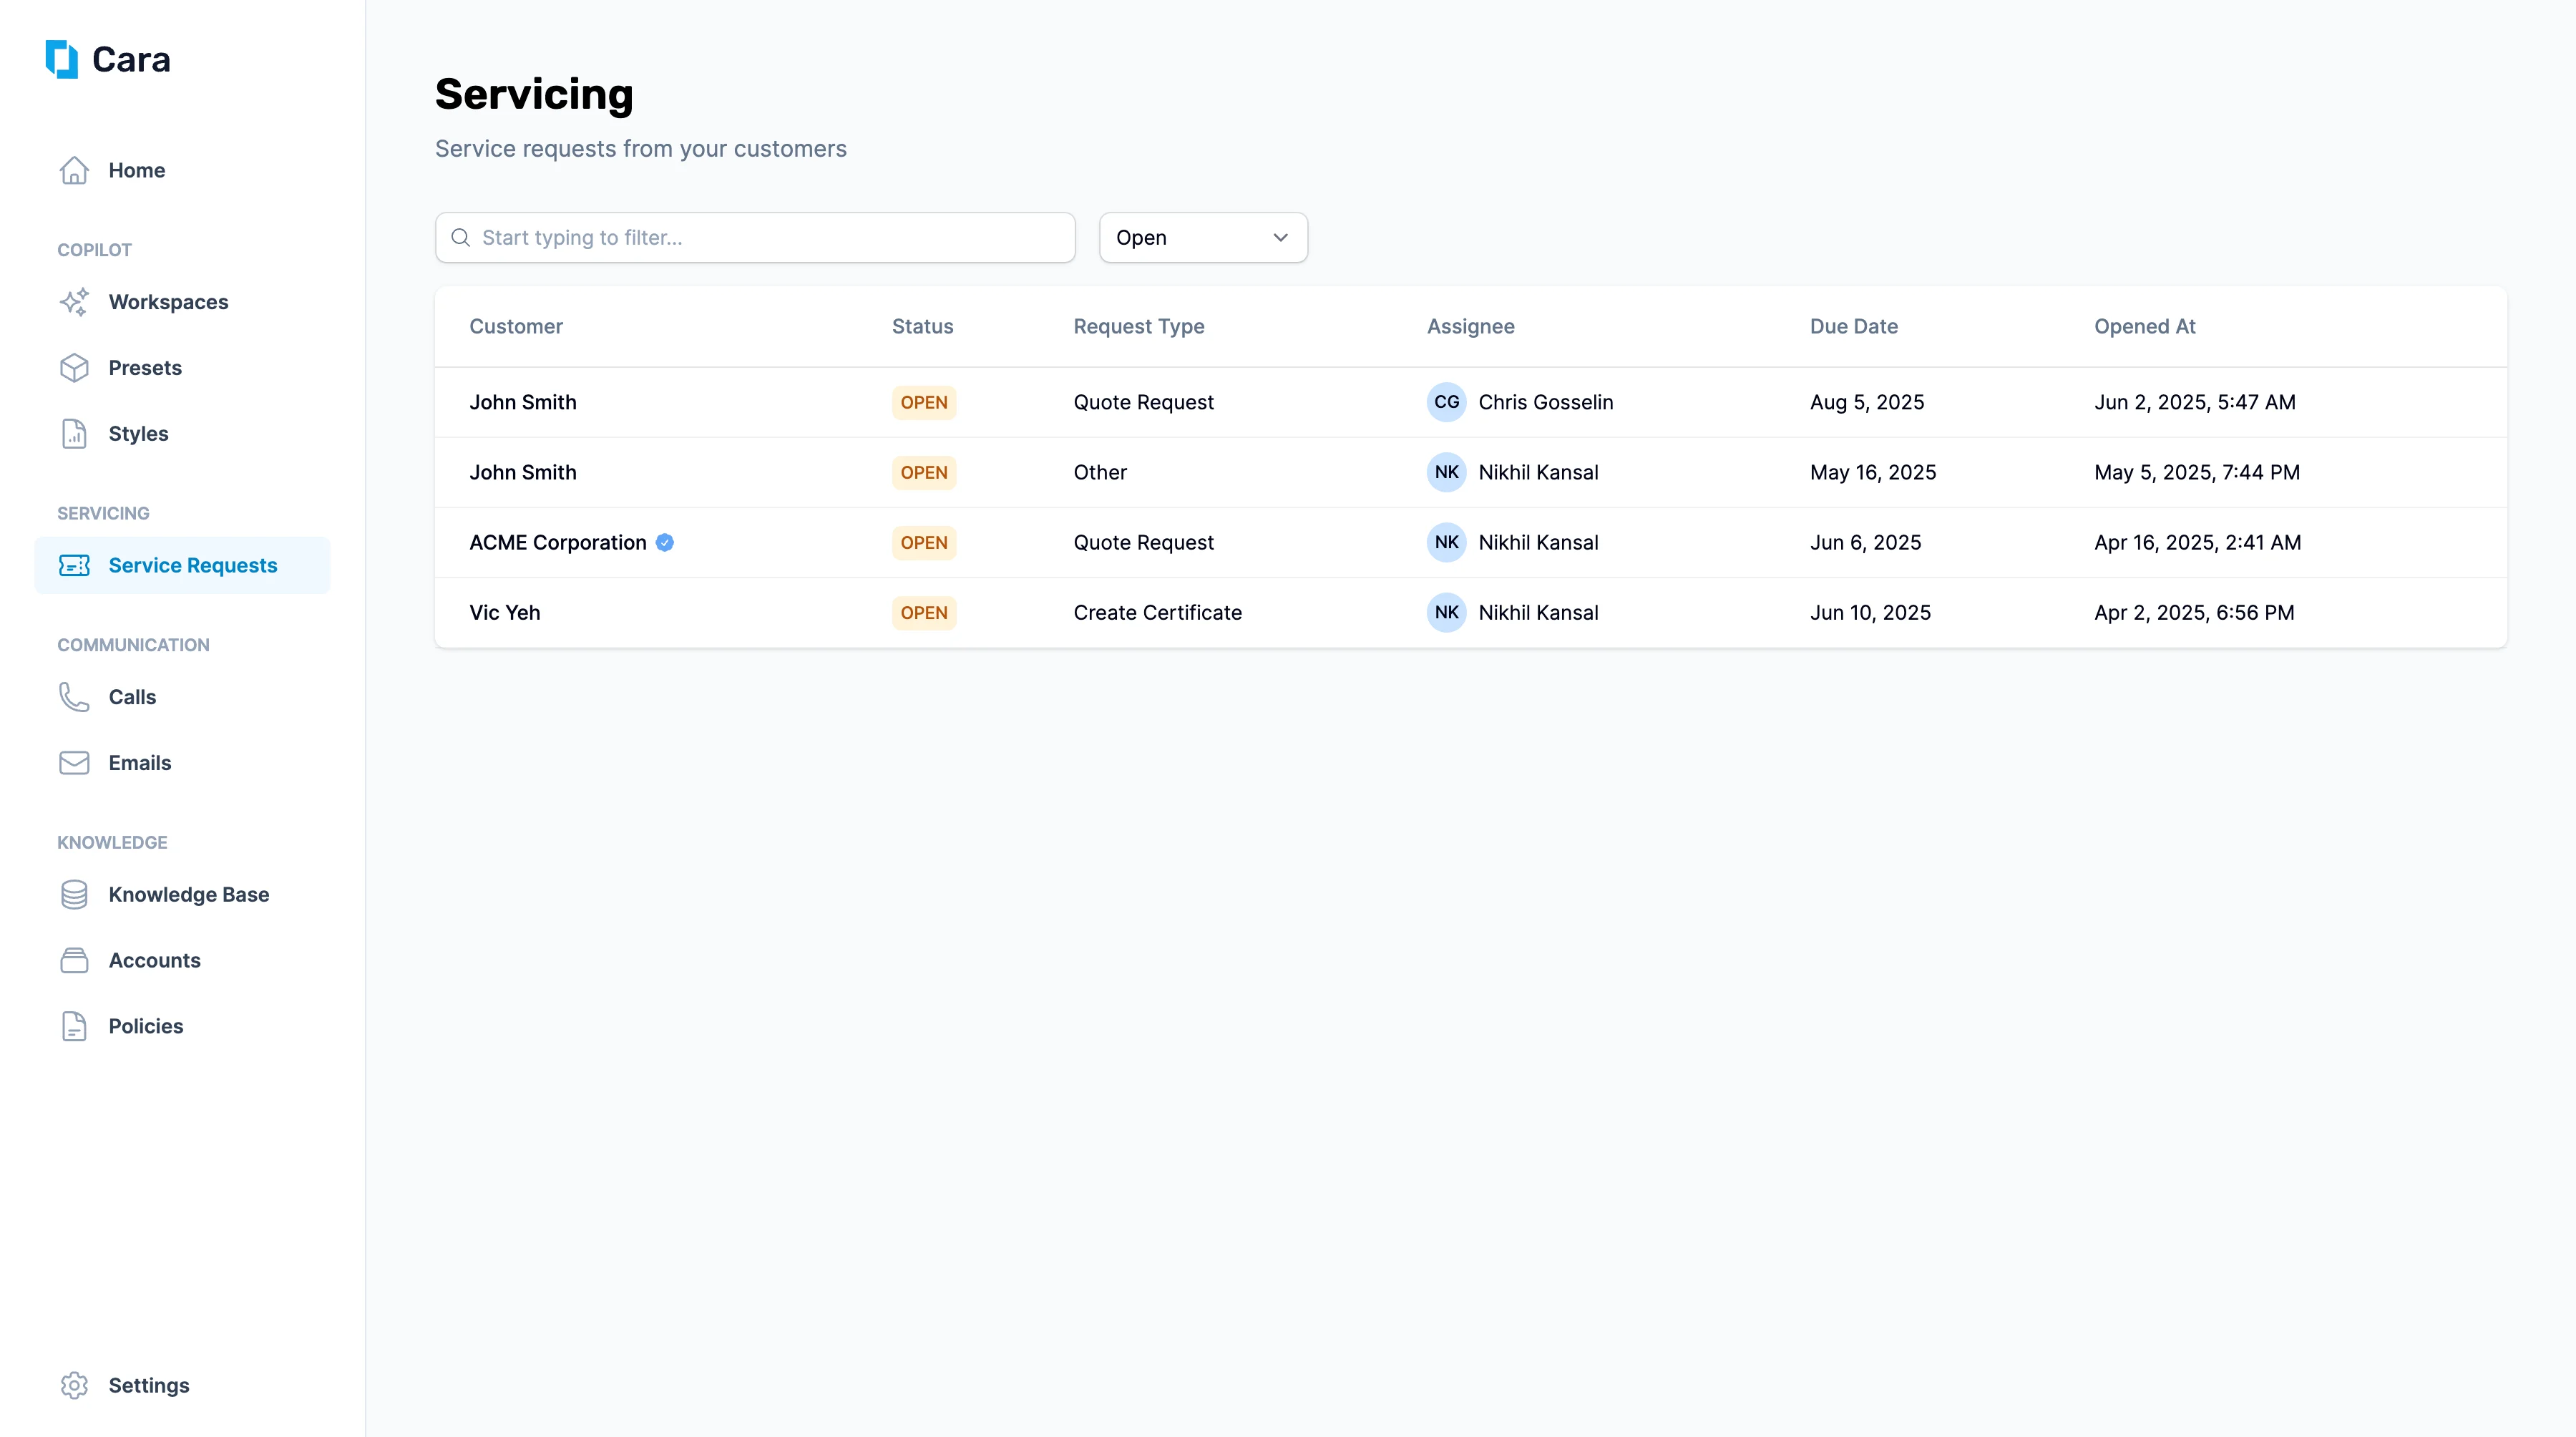The height and width of the screenshot is (1437, 2576).
Task: Click the OPEN badge in ACME Corporation row
Action: tap(923, 543)
